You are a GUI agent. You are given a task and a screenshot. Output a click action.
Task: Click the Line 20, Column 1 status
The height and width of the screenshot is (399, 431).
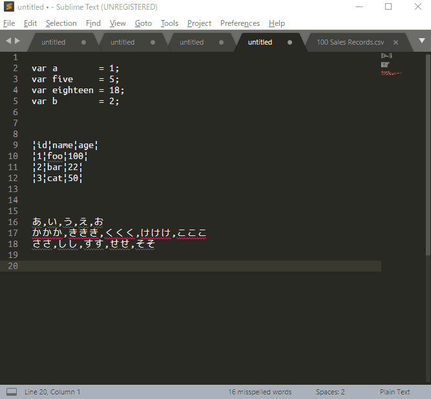[x=52, y=392]
